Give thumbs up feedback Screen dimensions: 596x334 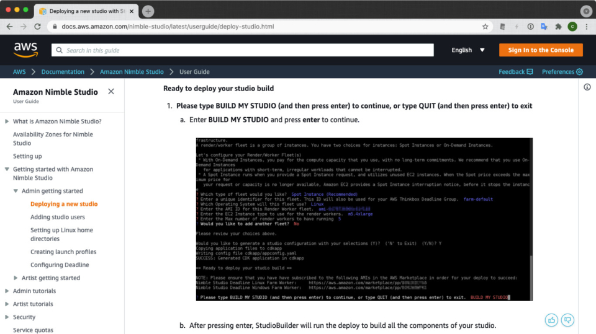[x=551, y=320]
